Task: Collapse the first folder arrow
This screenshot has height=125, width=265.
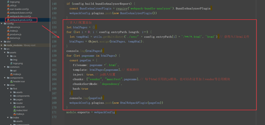Action: click(x=8, y=89)
